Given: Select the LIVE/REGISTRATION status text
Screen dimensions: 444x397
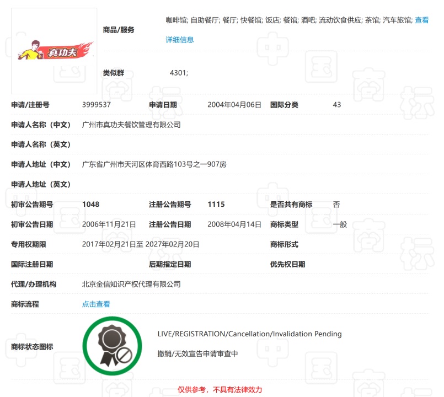Looking at the screenshot, I should coord(249,334).
